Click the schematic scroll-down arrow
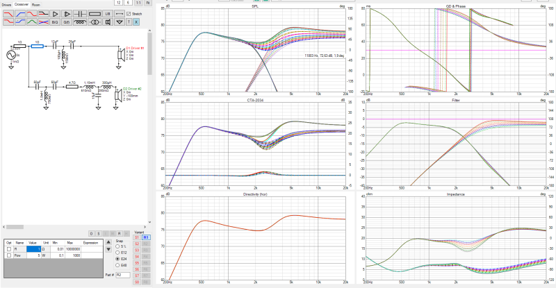 tap(149, 222)
